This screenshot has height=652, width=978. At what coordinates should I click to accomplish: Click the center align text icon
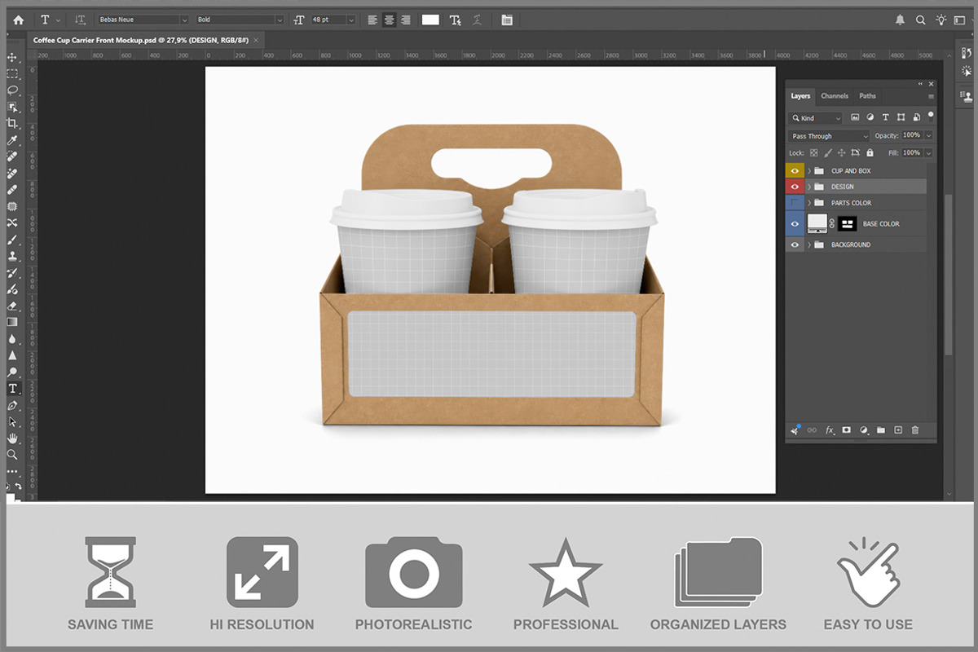(389, 20)
